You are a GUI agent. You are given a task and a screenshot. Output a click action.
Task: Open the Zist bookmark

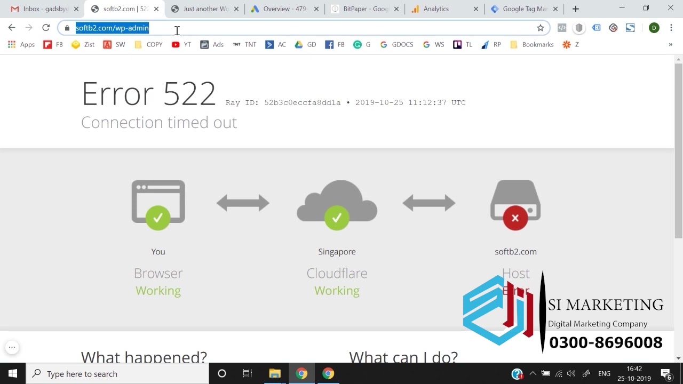(x=83, y=45)
